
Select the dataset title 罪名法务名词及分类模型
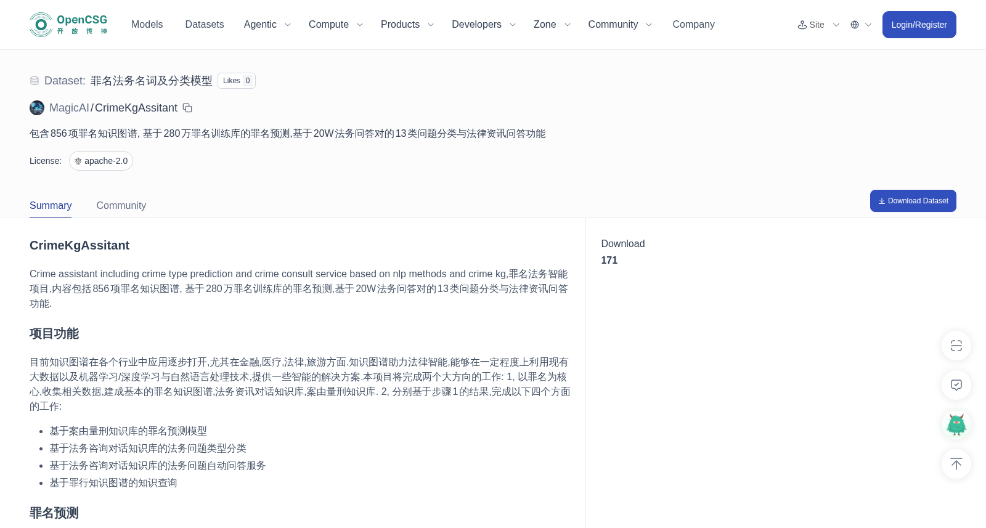(x=152, y=81)
